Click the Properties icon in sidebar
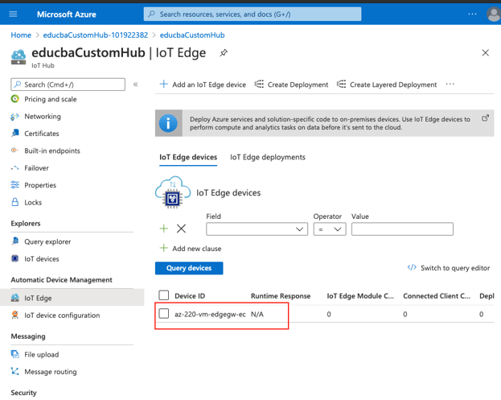Viewport: 501px width, 400px height. (x=14, y=185)
